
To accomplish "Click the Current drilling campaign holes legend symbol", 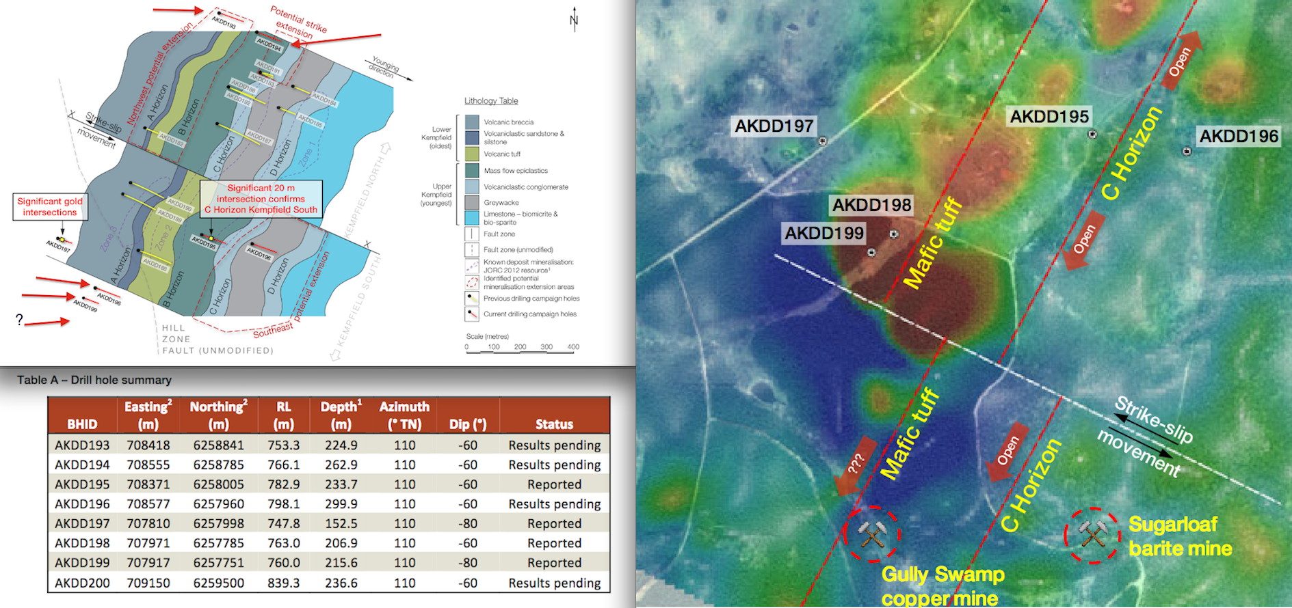I will [x=471, y=315].
